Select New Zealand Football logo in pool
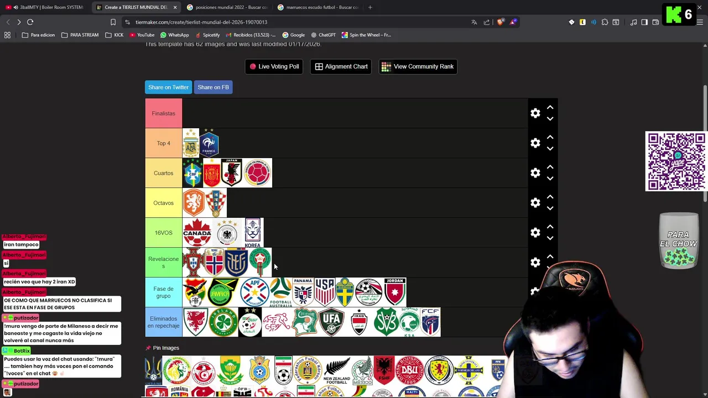708x398 pixels. (x=337, y=370)
